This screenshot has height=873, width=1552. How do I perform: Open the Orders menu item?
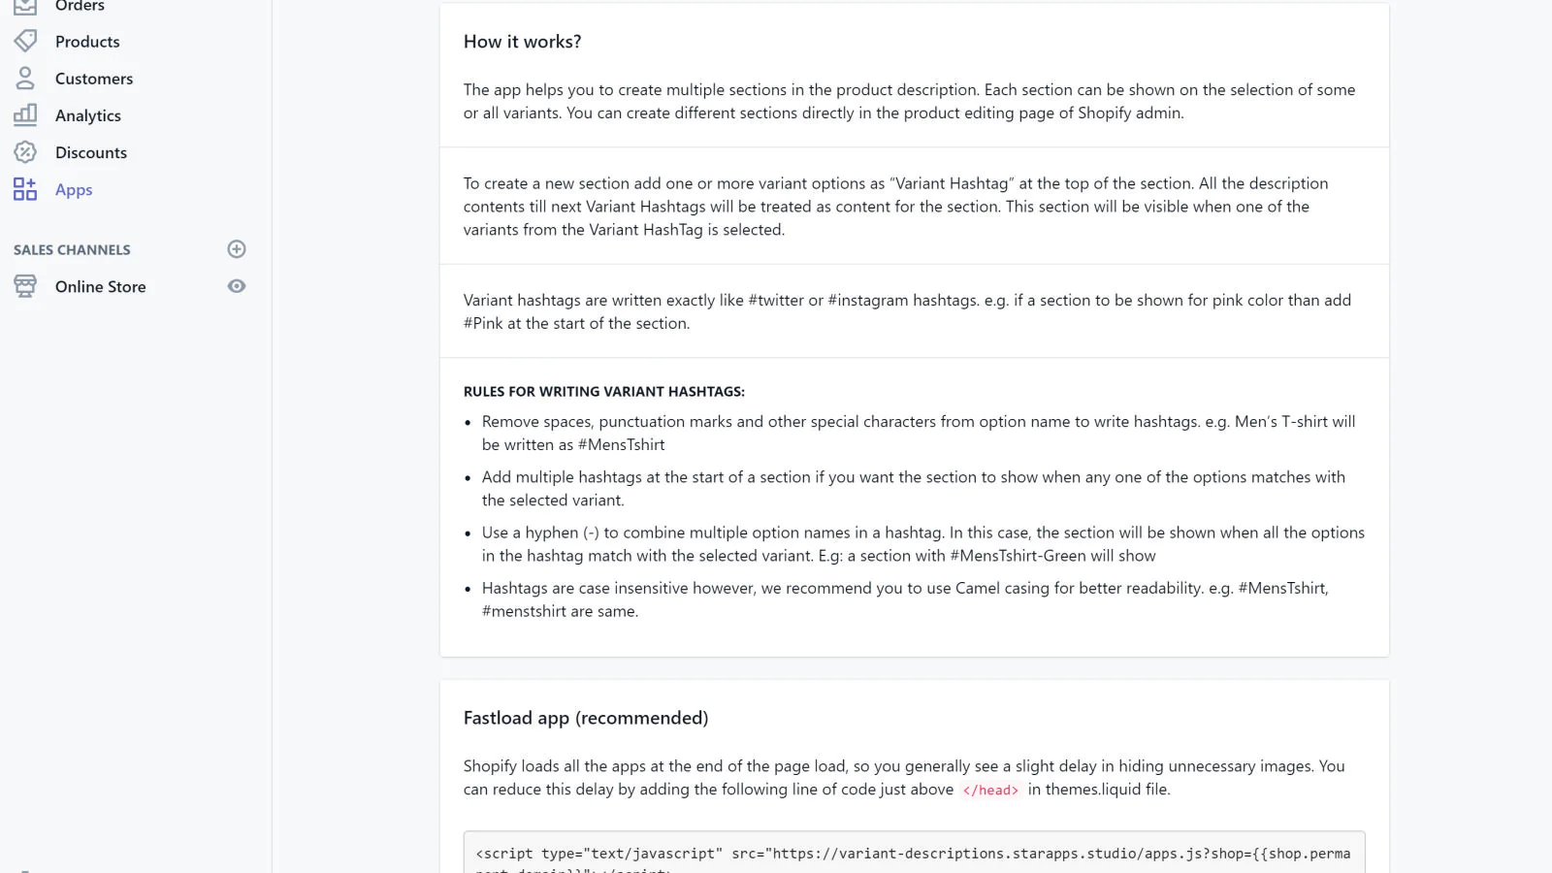(x=80, y=7)
